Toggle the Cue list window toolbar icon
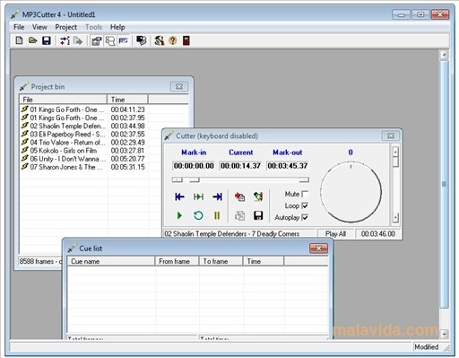The height and width of the screenshot is (358, 459). (110, 40)
